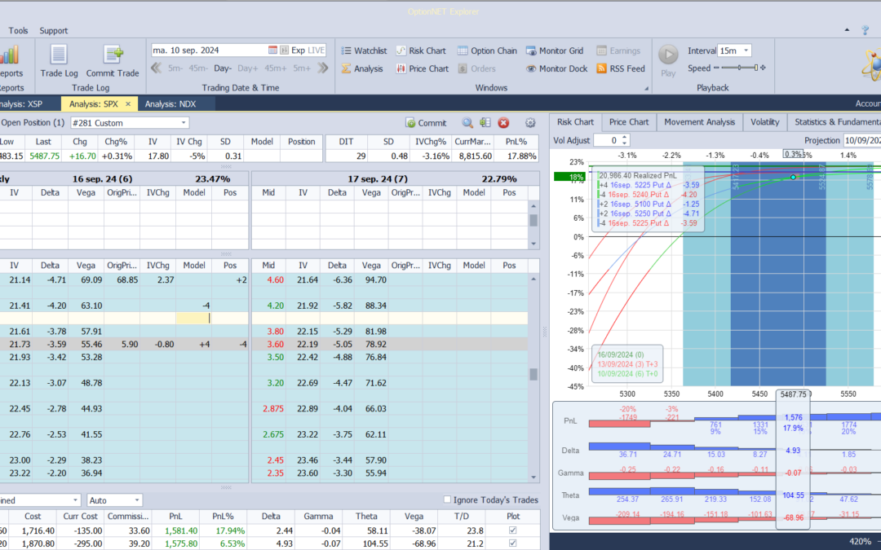Expand the #281 Custom position dropdown
Screen dimensions: 881x550
tap(184, 123)
